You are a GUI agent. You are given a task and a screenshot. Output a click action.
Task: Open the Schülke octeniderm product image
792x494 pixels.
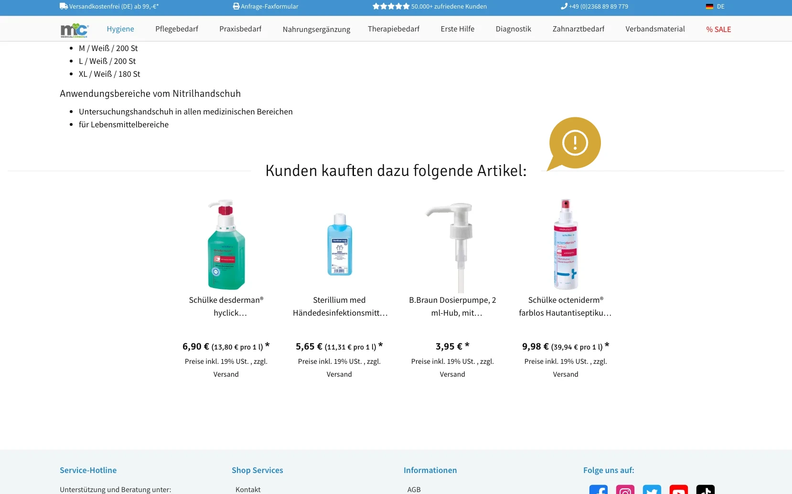[566, 244]
